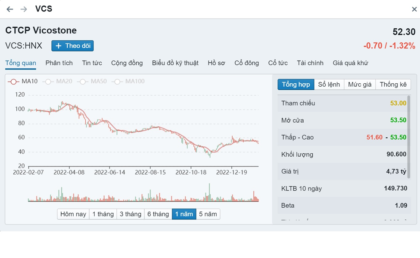Open the Phân tích tab
The image size is (420, 258).
59,63
